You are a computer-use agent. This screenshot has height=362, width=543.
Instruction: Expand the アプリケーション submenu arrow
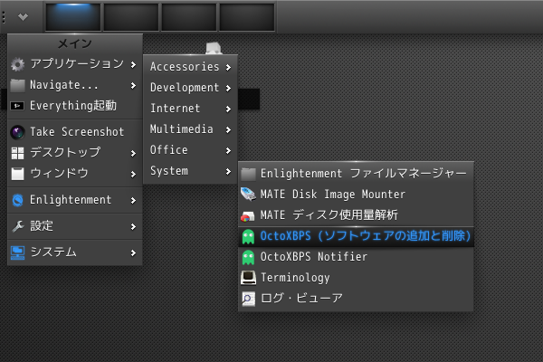(133, 64)
